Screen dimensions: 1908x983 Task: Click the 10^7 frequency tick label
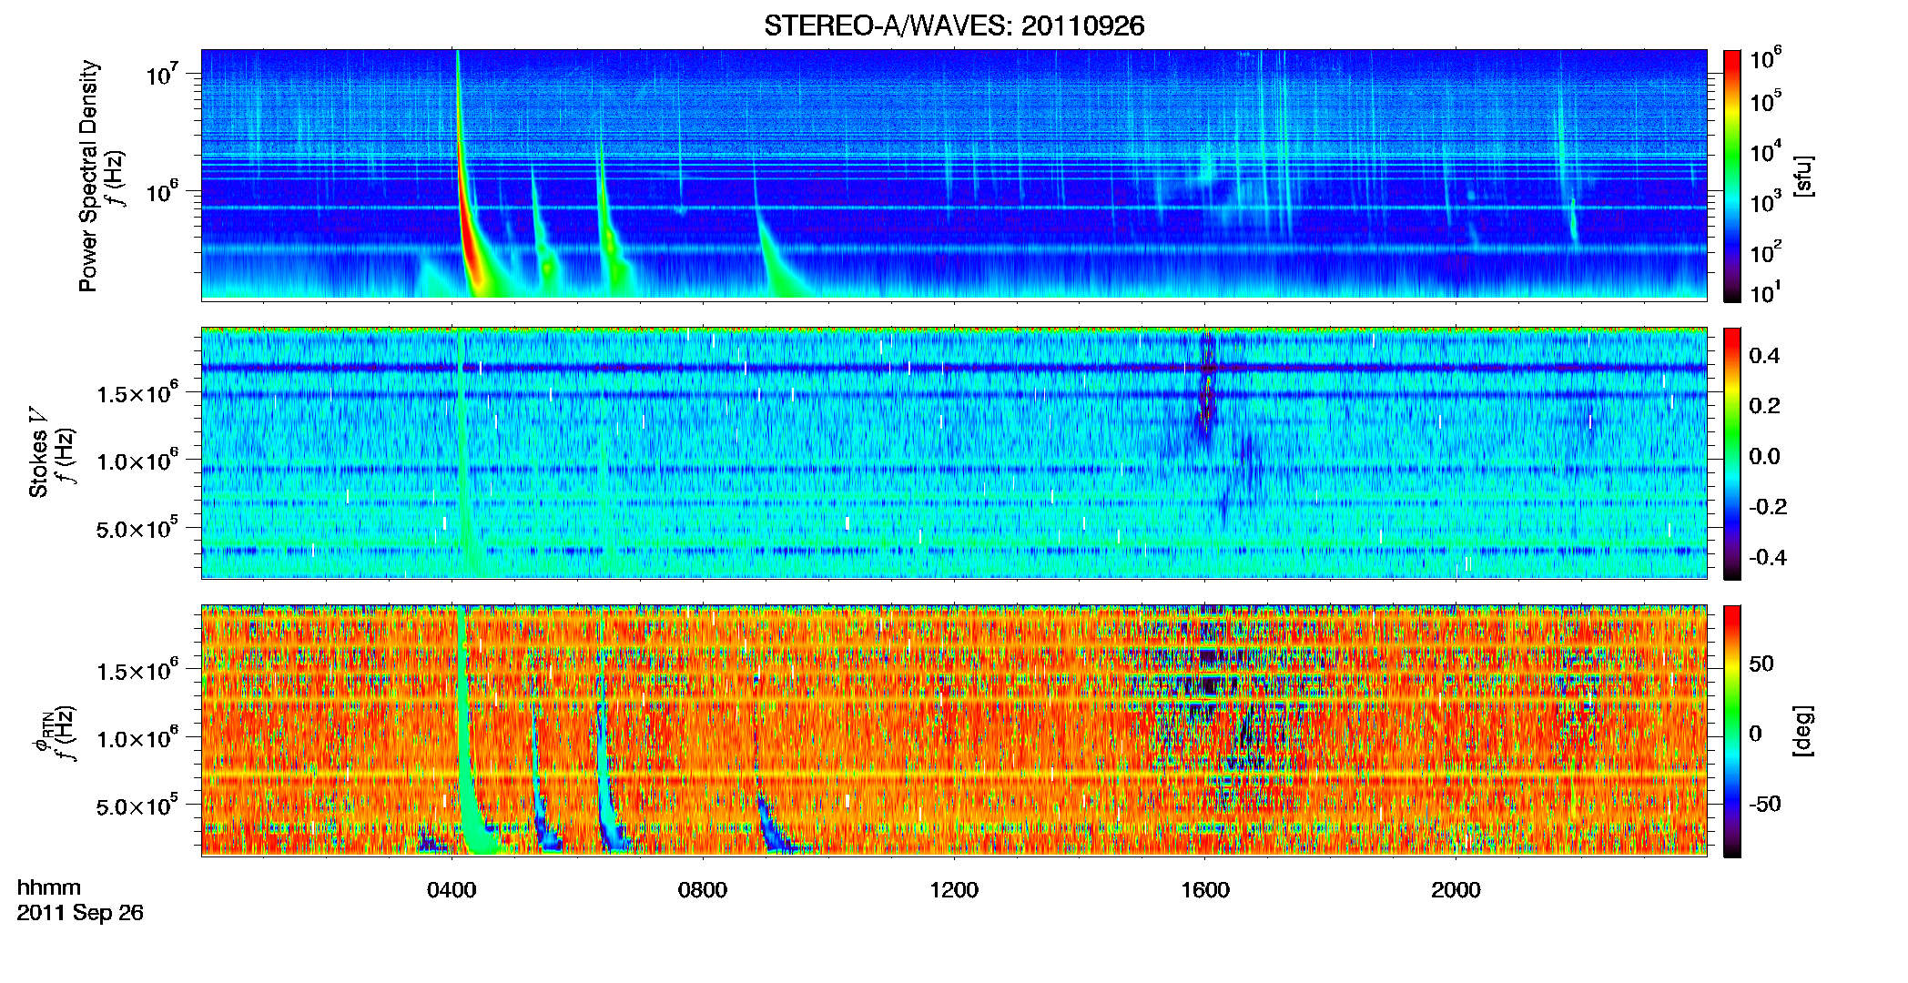pos(162,74)
